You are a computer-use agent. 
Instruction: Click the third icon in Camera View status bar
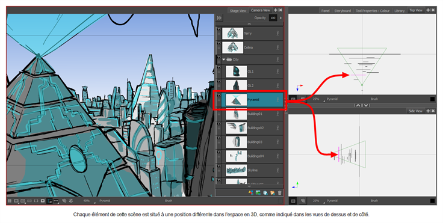point(23,201)
